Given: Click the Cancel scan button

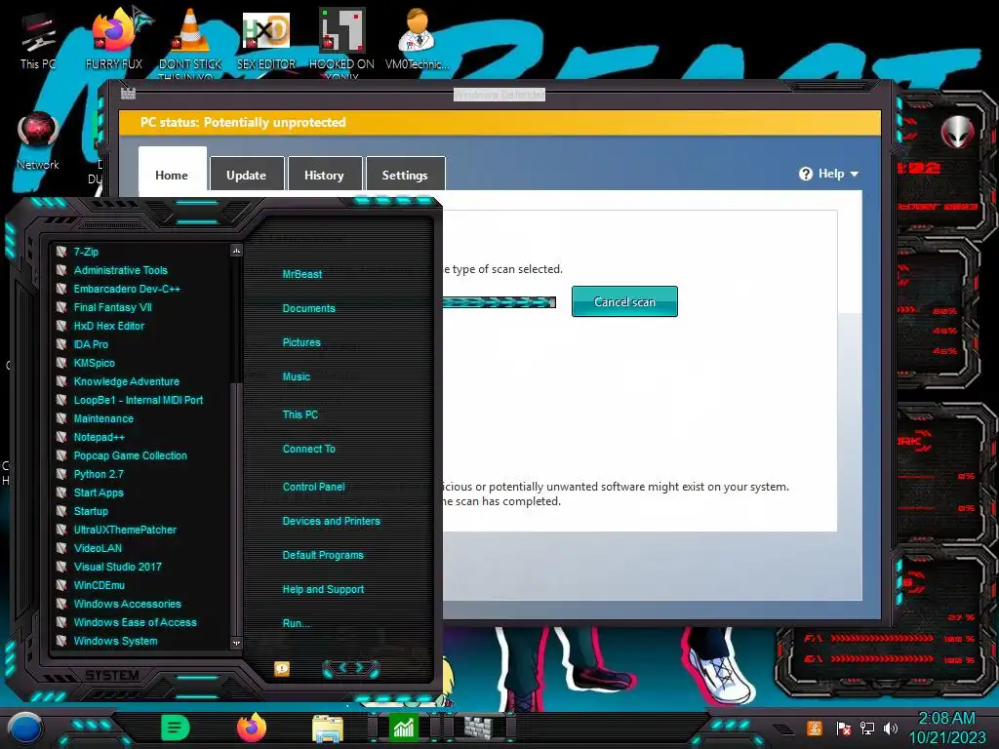Looking at the screenshot, I should click(624, 302).
